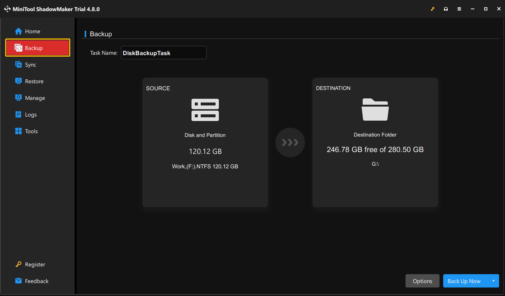Click the yellow license key icon
Screen dimensions: 505x296
433,9
